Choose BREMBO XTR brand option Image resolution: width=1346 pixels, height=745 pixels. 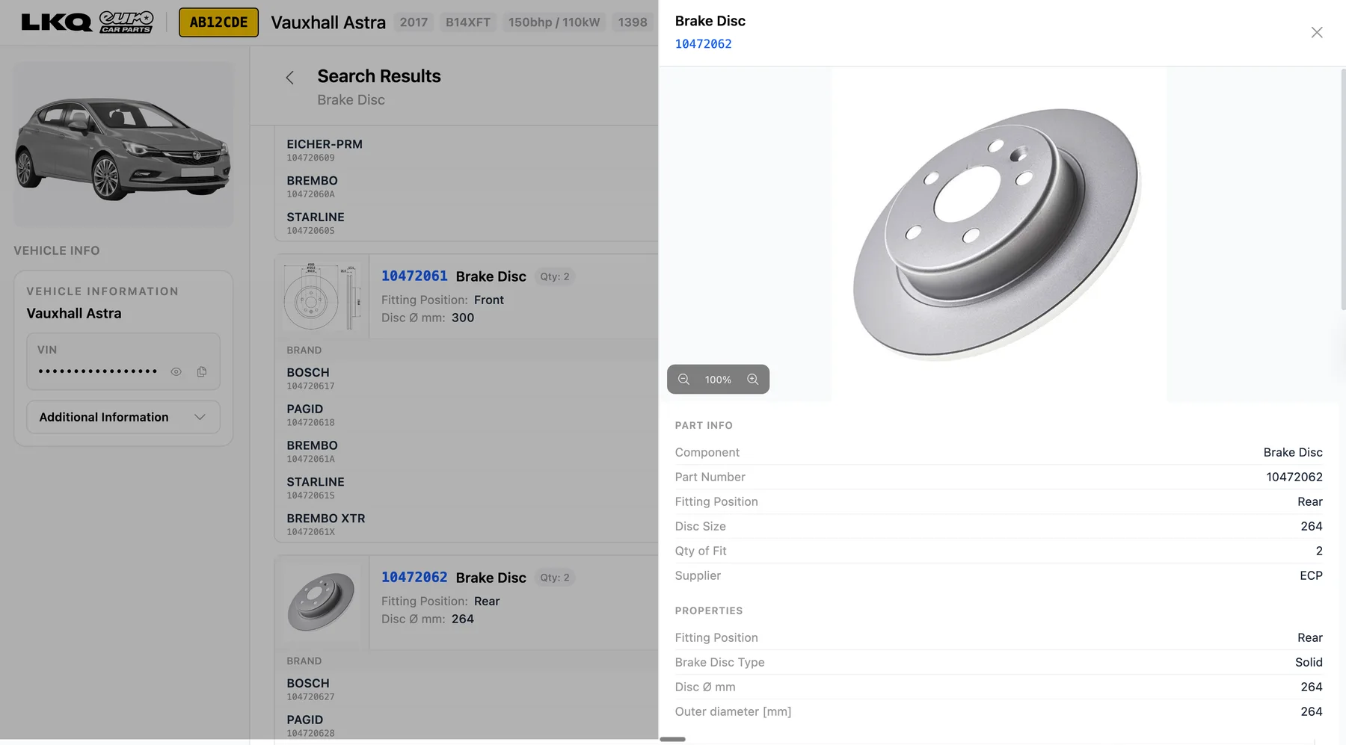pos(325,524)
